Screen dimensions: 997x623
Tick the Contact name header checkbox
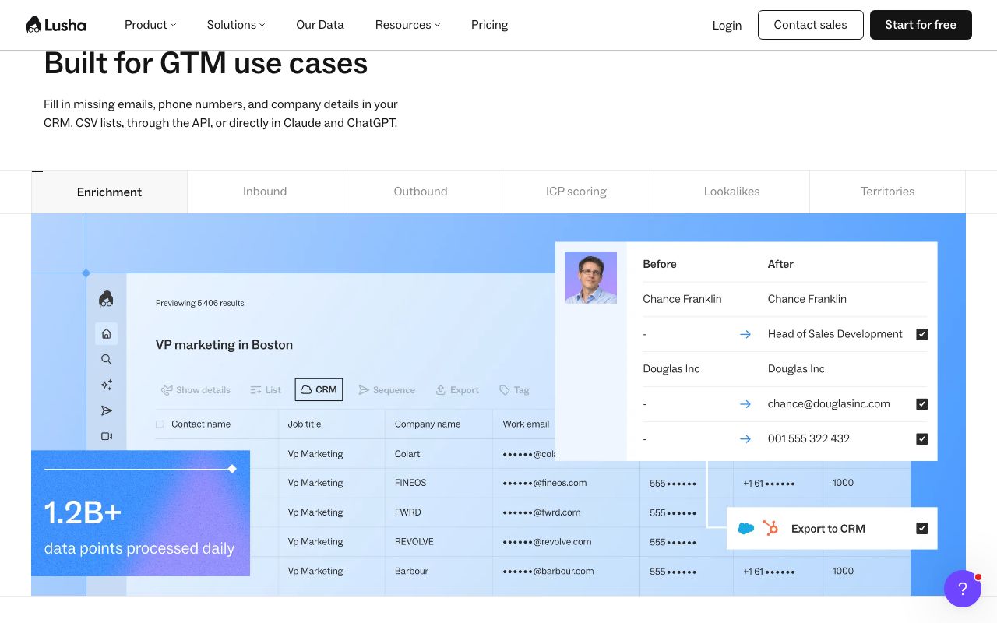point(160,424)
